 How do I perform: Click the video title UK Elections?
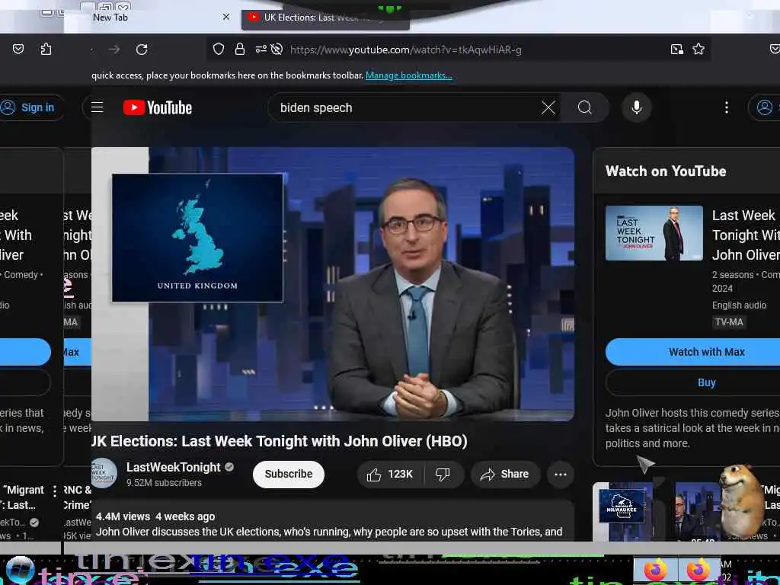pyautogui.click(x=280, y=441)
